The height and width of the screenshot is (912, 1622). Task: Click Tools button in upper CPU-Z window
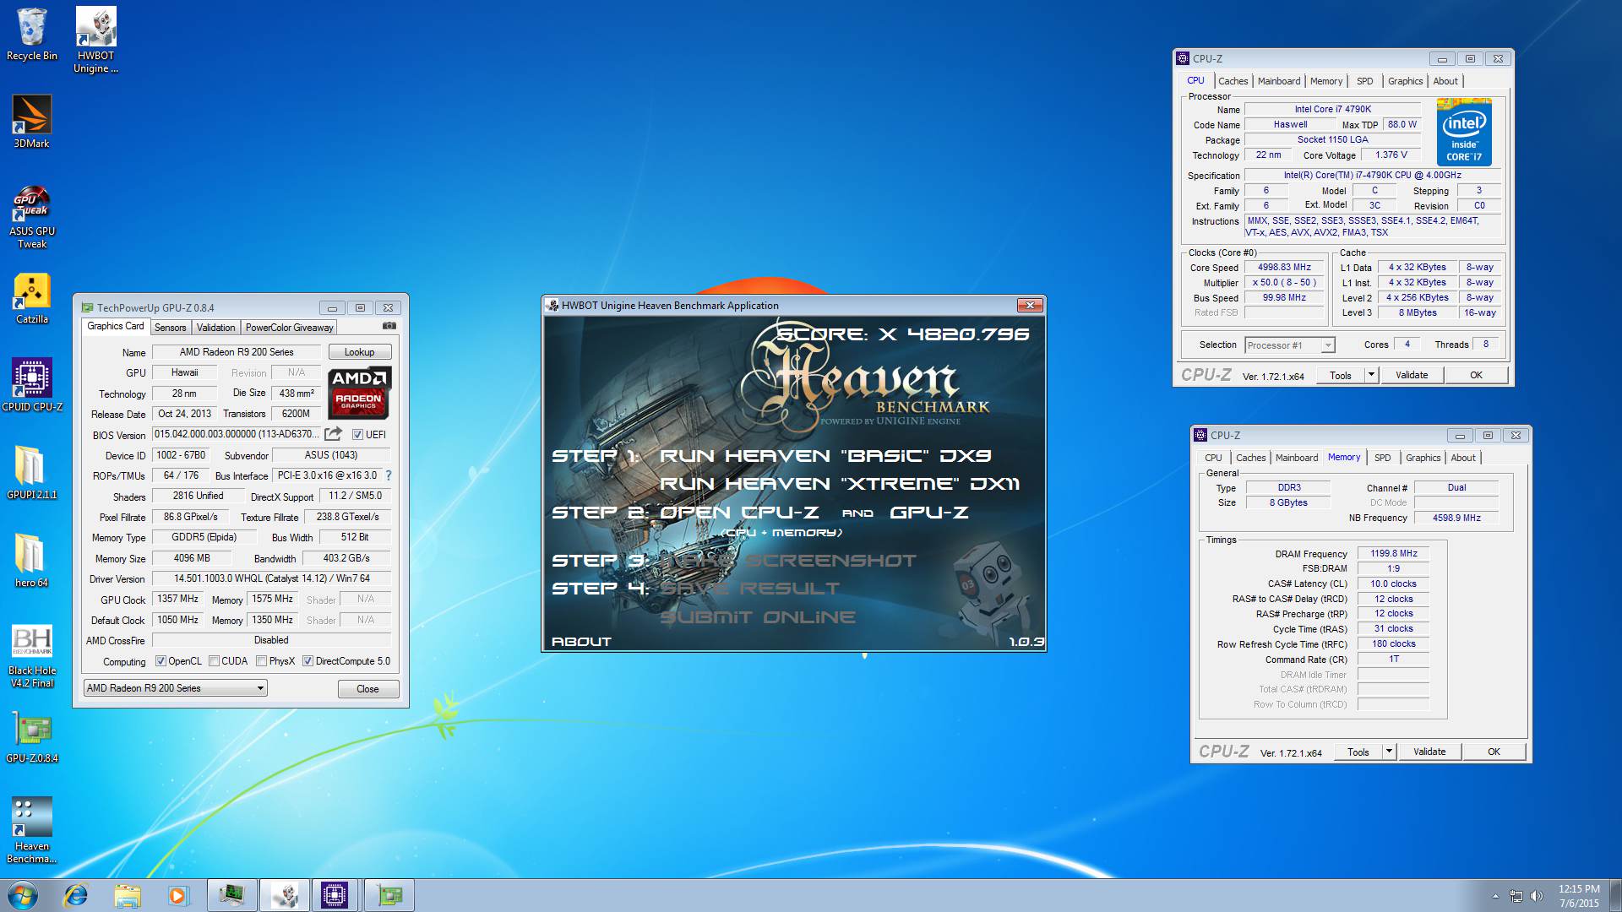coord(1340,375)
